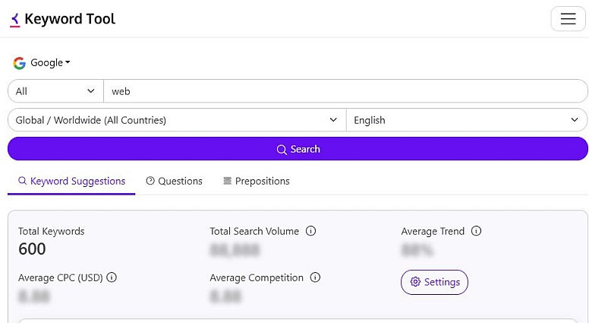The height and width of the screenshot is (323, 589).
Task: Click the Total Keywords label
Action: click(x=52, y=231)
